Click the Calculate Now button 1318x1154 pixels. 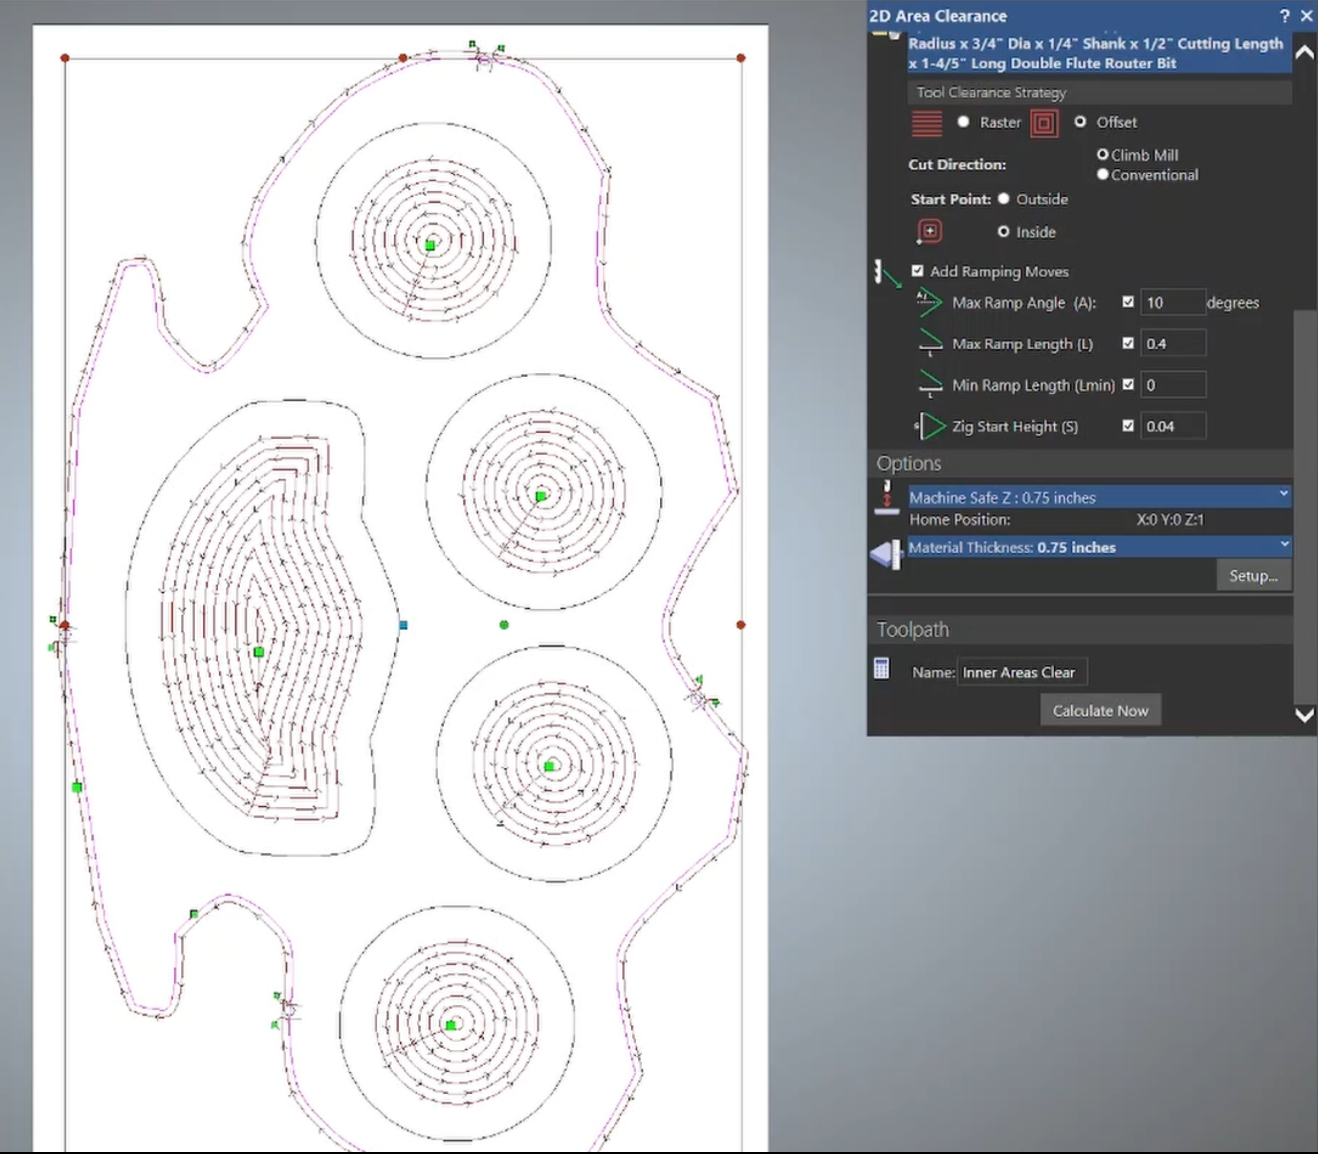1100,710
